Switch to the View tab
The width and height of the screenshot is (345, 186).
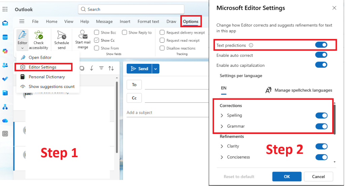[69, 21]
